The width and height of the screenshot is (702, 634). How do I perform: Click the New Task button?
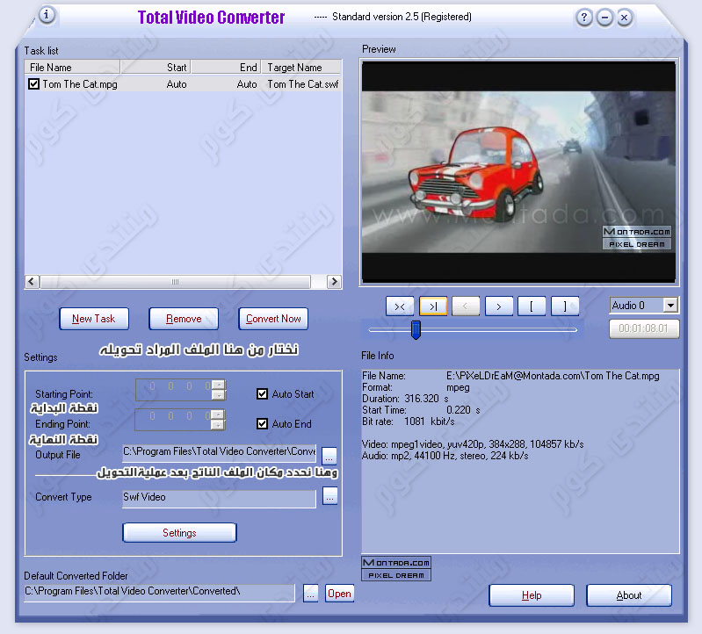[x=94, y=319]
